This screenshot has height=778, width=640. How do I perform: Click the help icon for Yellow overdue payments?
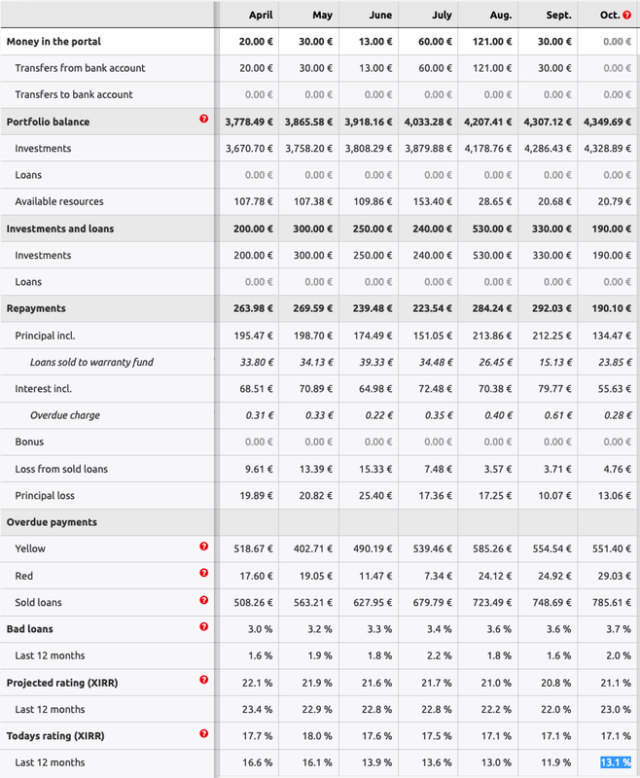(x=204, y=547)
